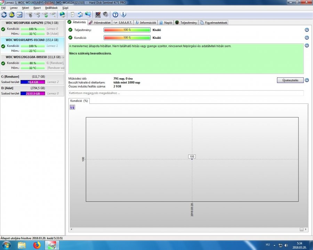Screen dimensions: 313x250
Task: Click the Kondíció 100 % gauge bar in overview
Action: tap(127, 38)
